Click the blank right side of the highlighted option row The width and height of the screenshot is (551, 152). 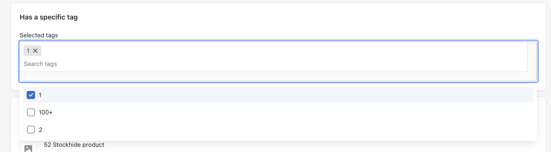357,95
